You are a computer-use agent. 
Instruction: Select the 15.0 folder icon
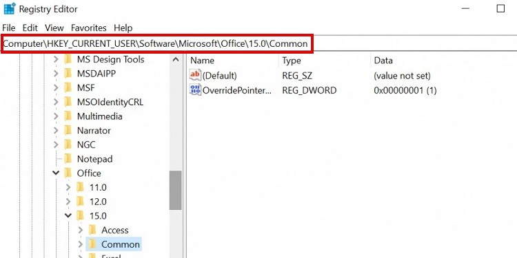point(80,215)
